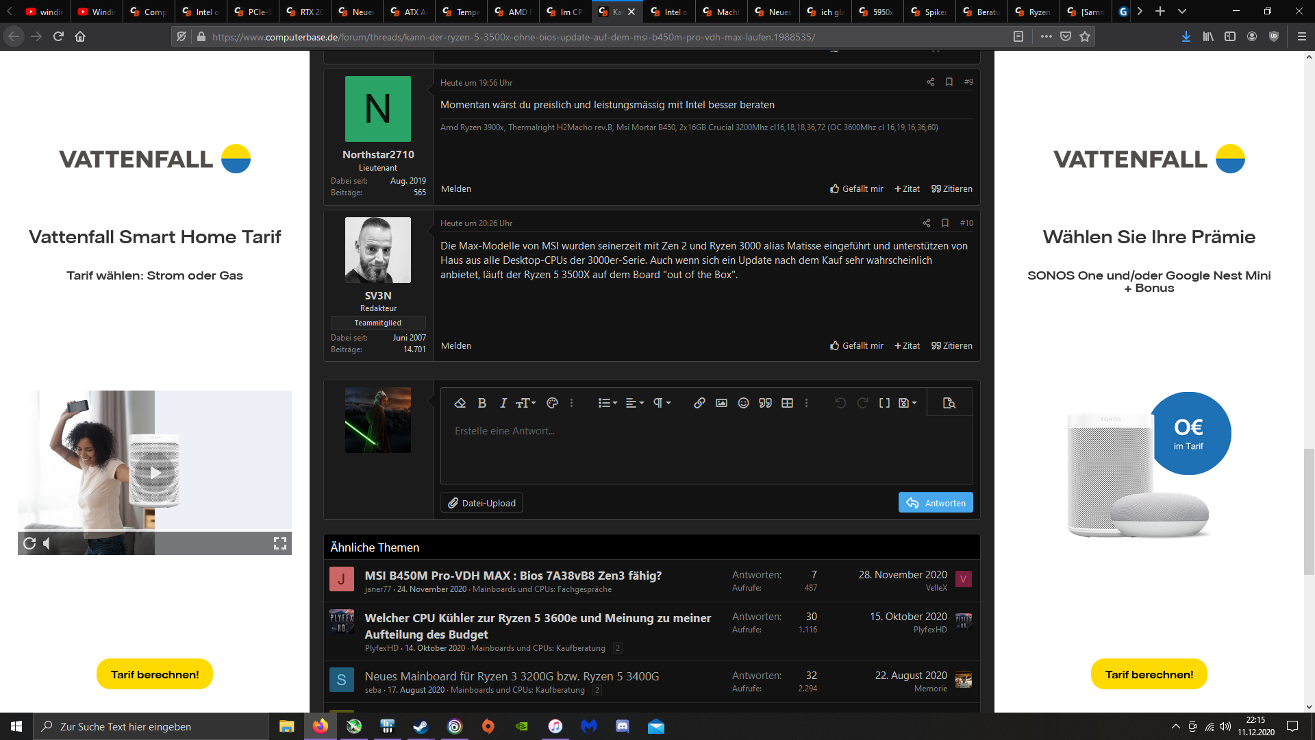Open the list type dropdown
The height and width of the screenshot is (740, 1315).
(x=607, y=403)
